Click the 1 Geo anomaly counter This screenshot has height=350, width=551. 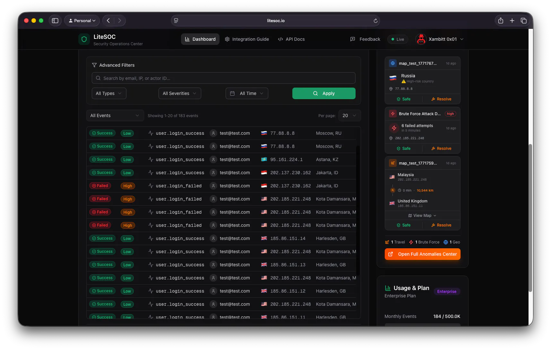[452, 242]
